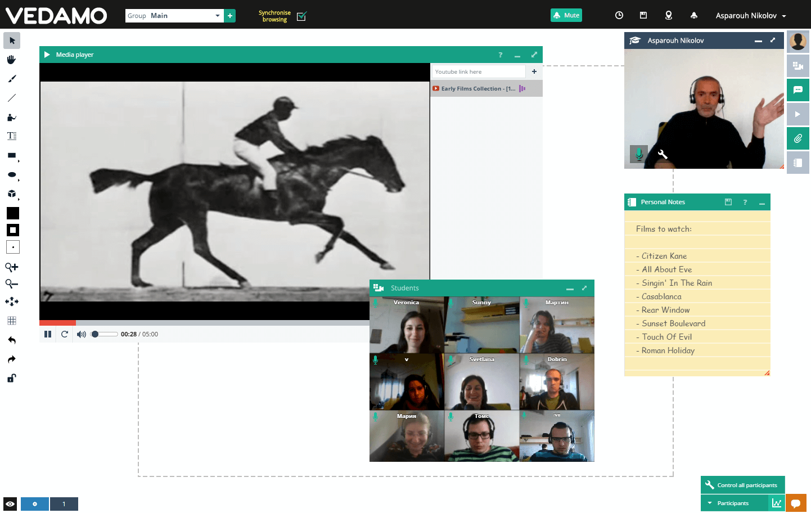Expand the Participants list panel
Screen dimensions: 811x513
732,503
